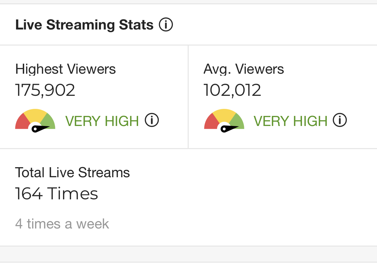Select the Live Streaming Stats heading
The width and height of the screenshot is (377, 264).
[x=84, y=25]
